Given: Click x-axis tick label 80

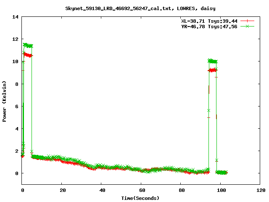Looking at the screenshot, I should coord(182,190).
